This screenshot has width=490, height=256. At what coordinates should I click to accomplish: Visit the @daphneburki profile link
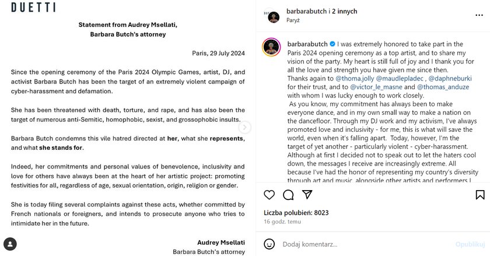(x=450, y=79)
